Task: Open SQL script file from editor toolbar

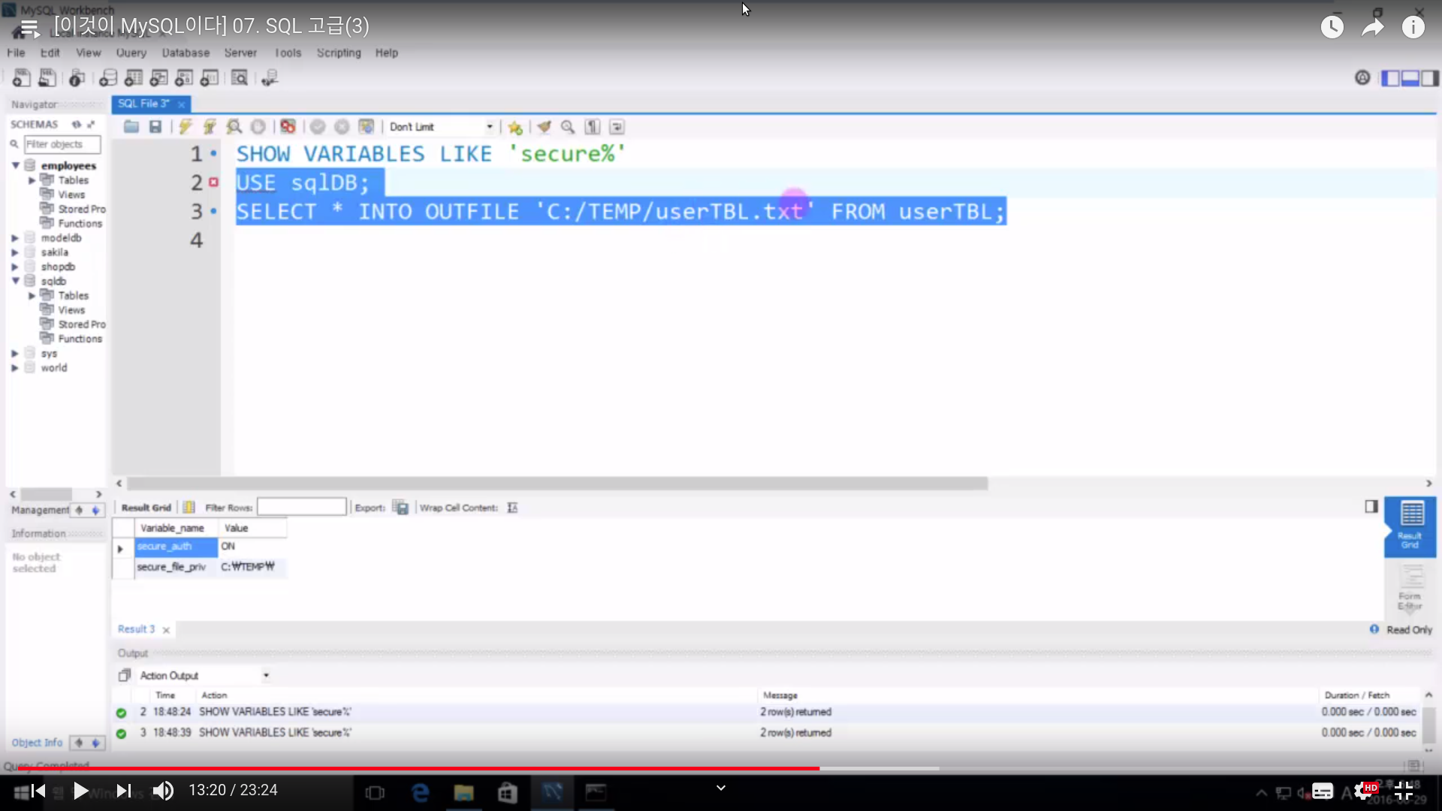Action: [131, 127]
